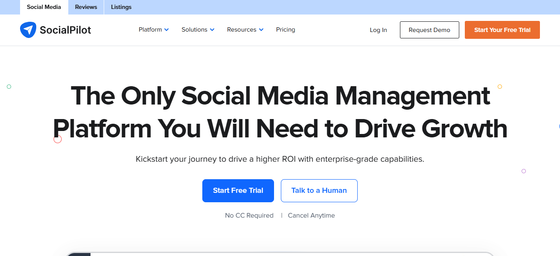Click the Request Demo button
560x256 pixels.
point(429,30)
